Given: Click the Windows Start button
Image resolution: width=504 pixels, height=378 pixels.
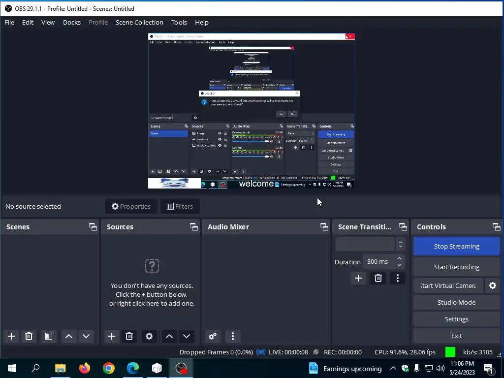Looking at the screenshot, I should point(12,368).
